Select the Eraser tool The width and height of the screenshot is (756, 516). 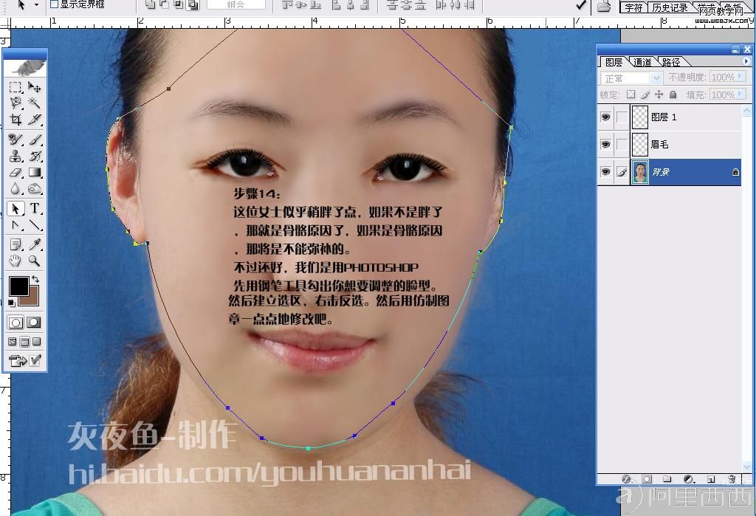tap(16, 172)
